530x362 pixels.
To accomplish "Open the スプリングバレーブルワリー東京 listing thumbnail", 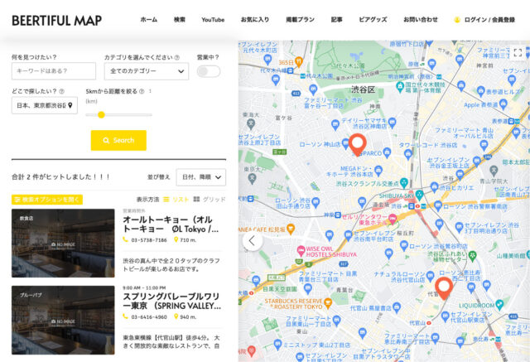I will (63, 320).
